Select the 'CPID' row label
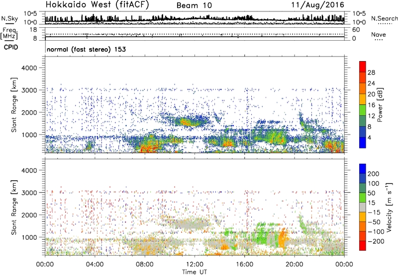Screen dimensions: 398x275 11,47
